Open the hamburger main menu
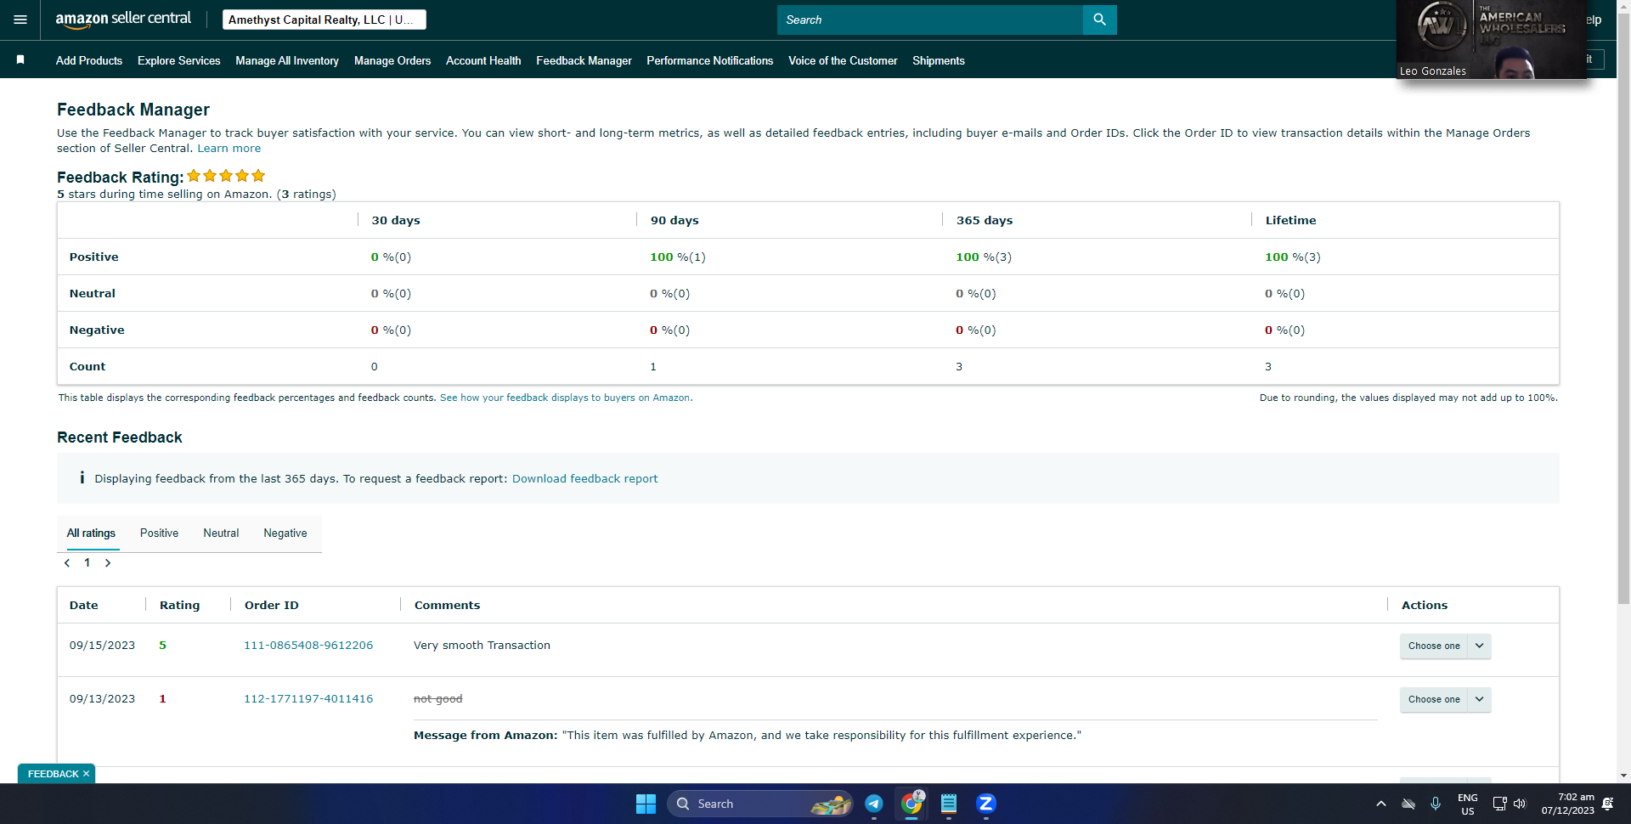 click(x=20, y=20)
